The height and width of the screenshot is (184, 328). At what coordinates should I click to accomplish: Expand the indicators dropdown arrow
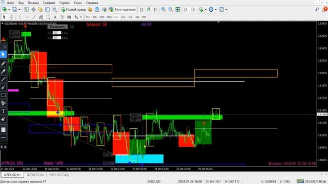click(x=206, y=9)
